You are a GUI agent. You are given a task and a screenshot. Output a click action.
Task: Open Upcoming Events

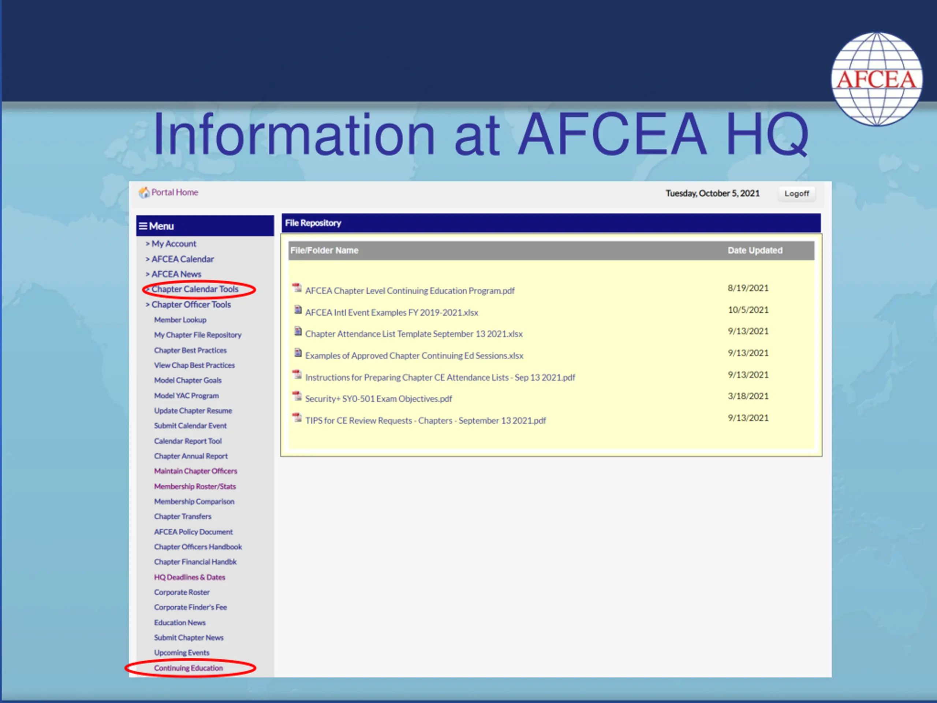[182, 652]
